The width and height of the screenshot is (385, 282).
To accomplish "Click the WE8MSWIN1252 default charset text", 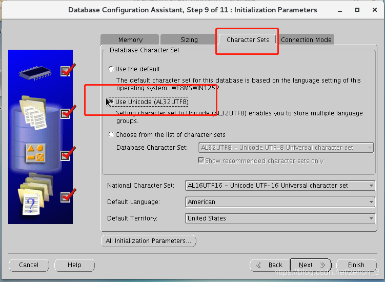I will click(195, 88).
